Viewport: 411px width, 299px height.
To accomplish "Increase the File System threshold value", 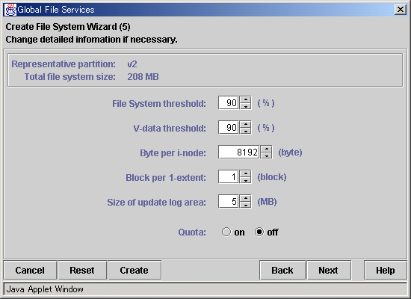I will (245, 99).
